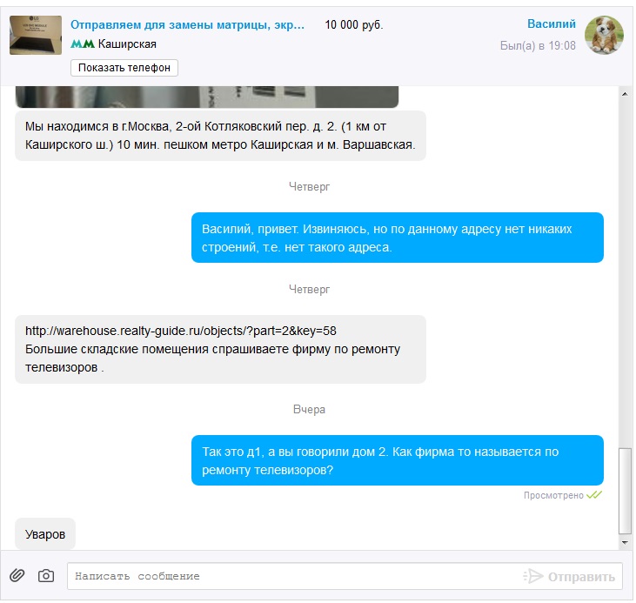The width and height of the screenshot is (636, 603).
Task: Click the Написать сообщение input field
Action: 294,576
